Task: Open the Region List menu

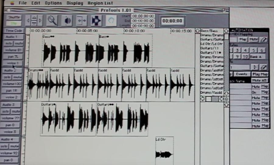Action: [x=100, y=3]
